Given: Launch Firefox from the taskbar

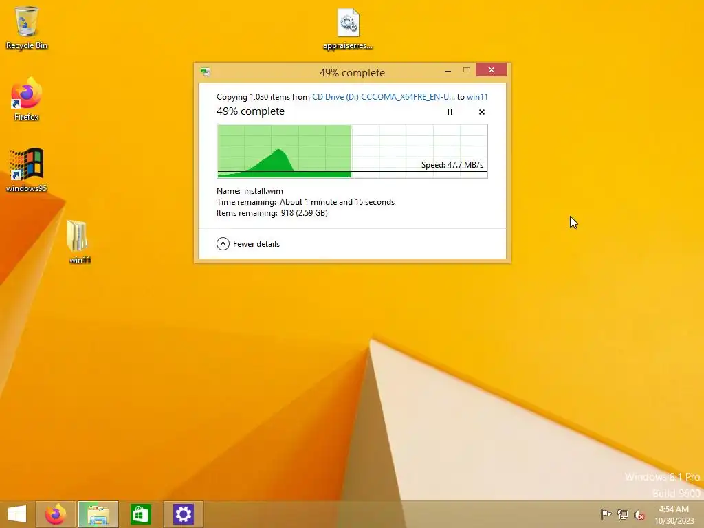Looking at the screenshot, I should [x=56, y=514].
